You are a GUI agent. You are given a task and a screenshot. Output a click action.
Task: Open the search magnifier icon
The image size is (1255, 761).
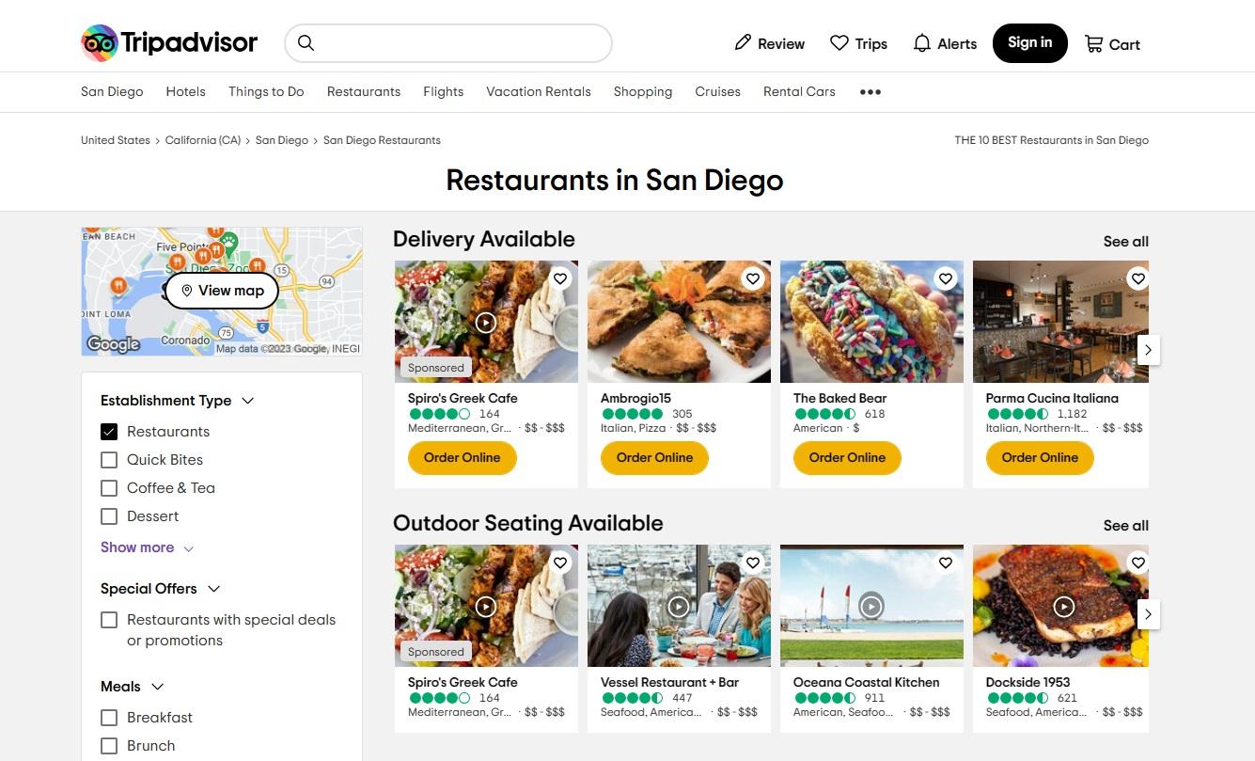point(306,42)
